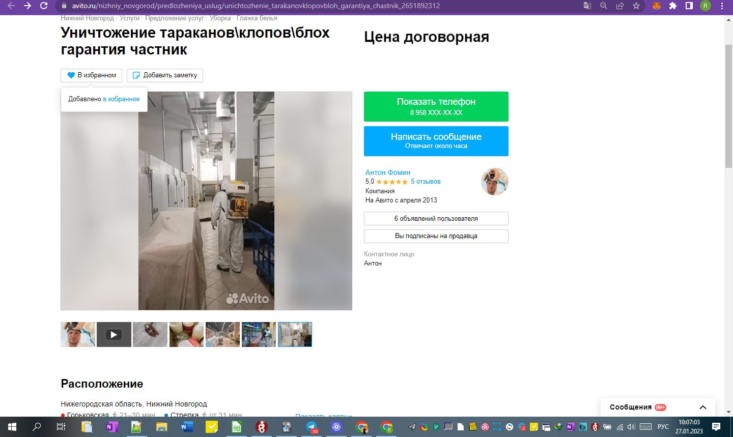Click Написать сообщение blue button

tap(436, 141)
